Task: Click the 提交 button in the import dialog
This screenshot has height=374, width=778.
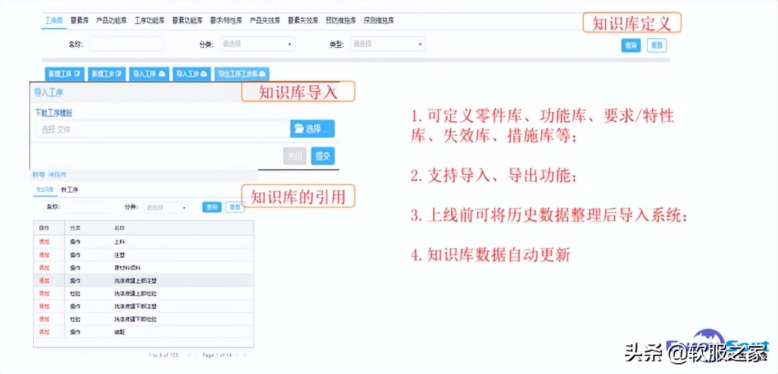Action: pyautogui.click(x=322, y=156)
